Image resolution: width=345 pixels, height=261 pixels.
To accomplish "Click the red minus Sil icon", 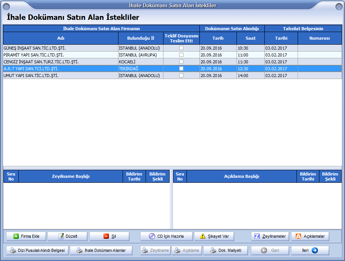I will point(106,236).
